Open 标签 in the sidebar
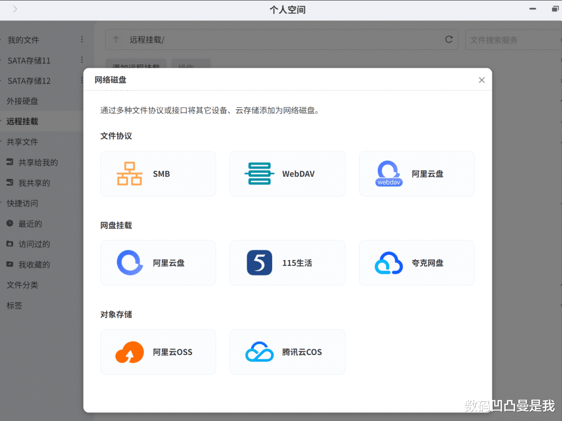 pos(15,305)
